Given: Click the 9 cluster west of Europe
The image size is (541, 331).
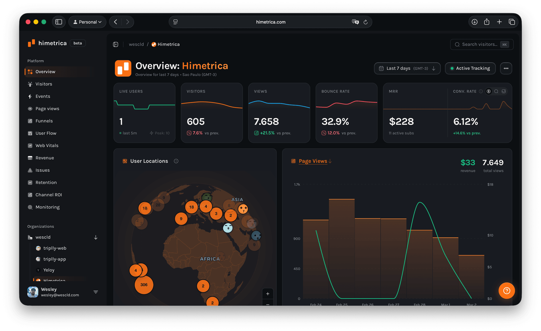Looking at the screenshot, I should [x=181, y=219].
